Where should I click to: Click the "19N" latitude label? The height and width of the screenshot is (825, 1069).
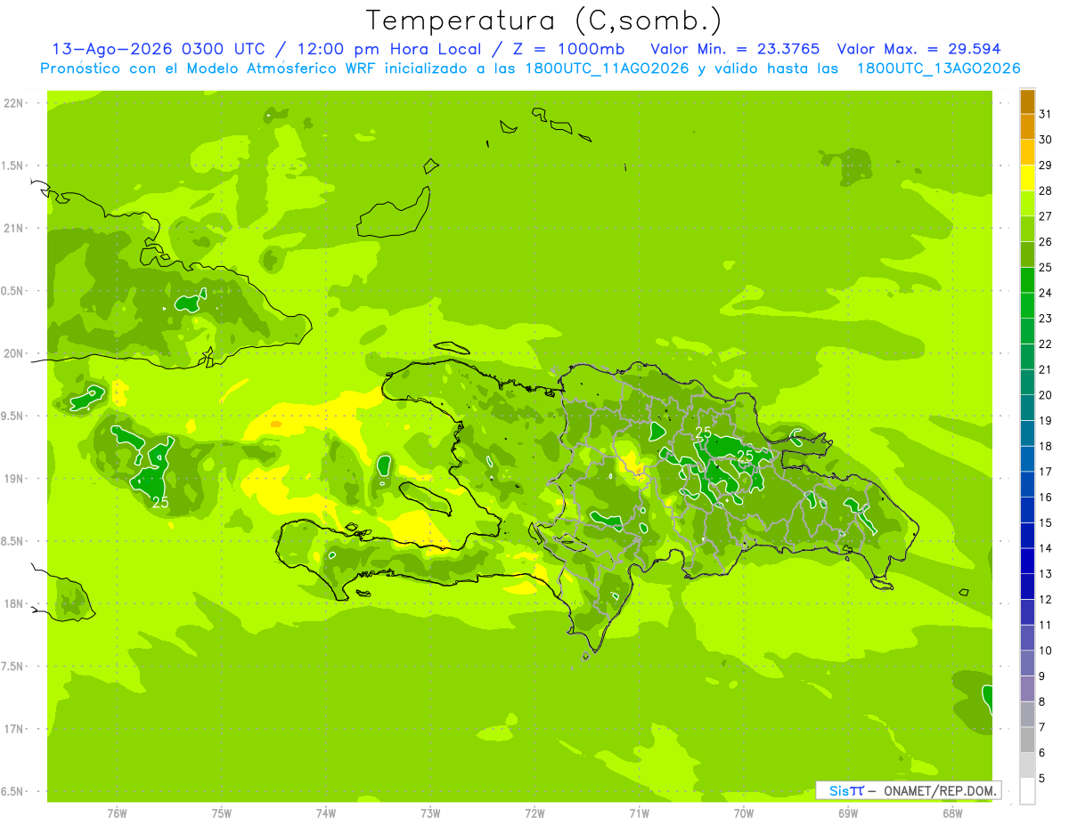[x=13, y=479]
